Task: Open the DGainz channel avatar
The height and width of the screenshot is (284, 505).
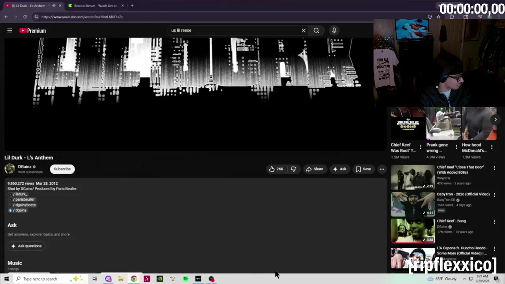Action: (x=10, y=169)
